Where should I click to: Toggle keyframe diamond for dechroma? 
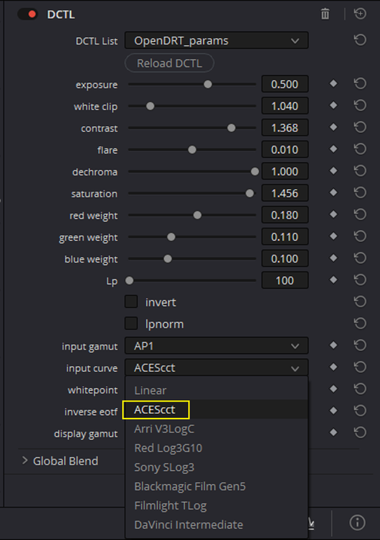pos(333,171)
